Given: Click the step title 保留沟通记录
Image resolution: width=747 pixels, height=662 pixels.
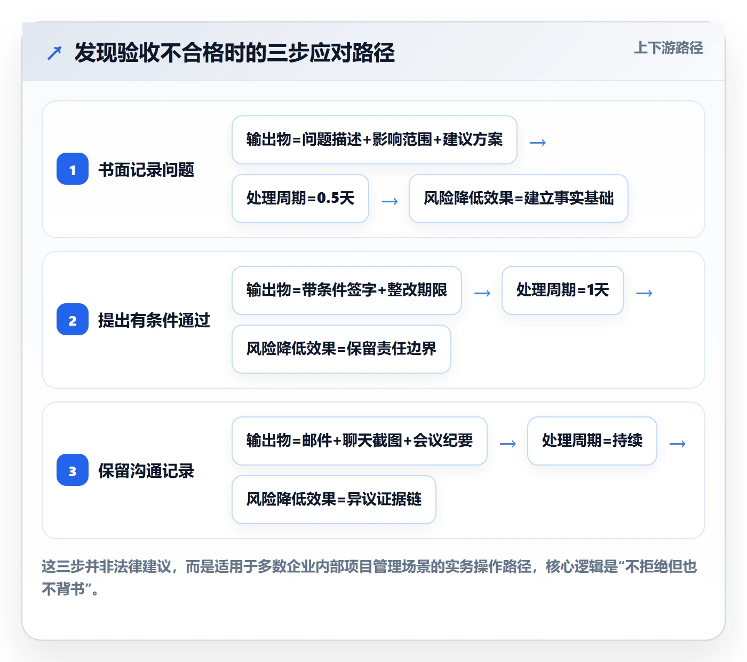Looking at the screenshot, I should tap(146, 471).
